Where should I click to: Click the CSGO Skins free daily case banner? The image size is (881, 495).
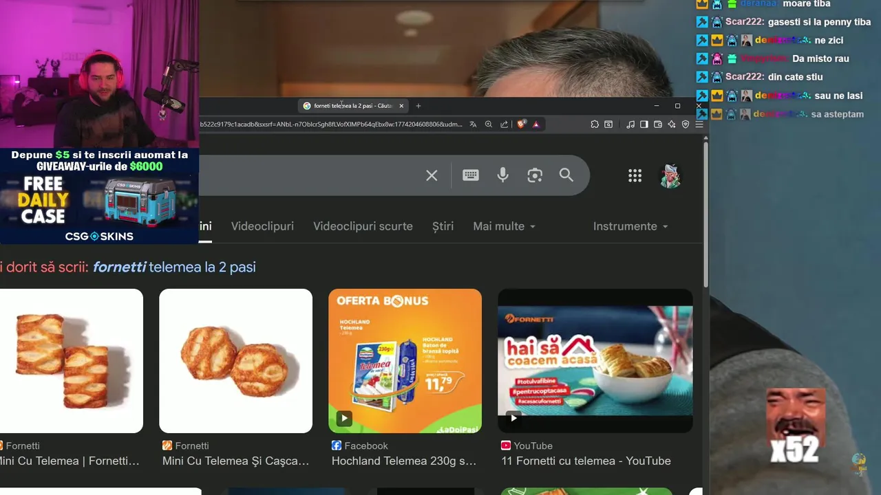[99, 197]
